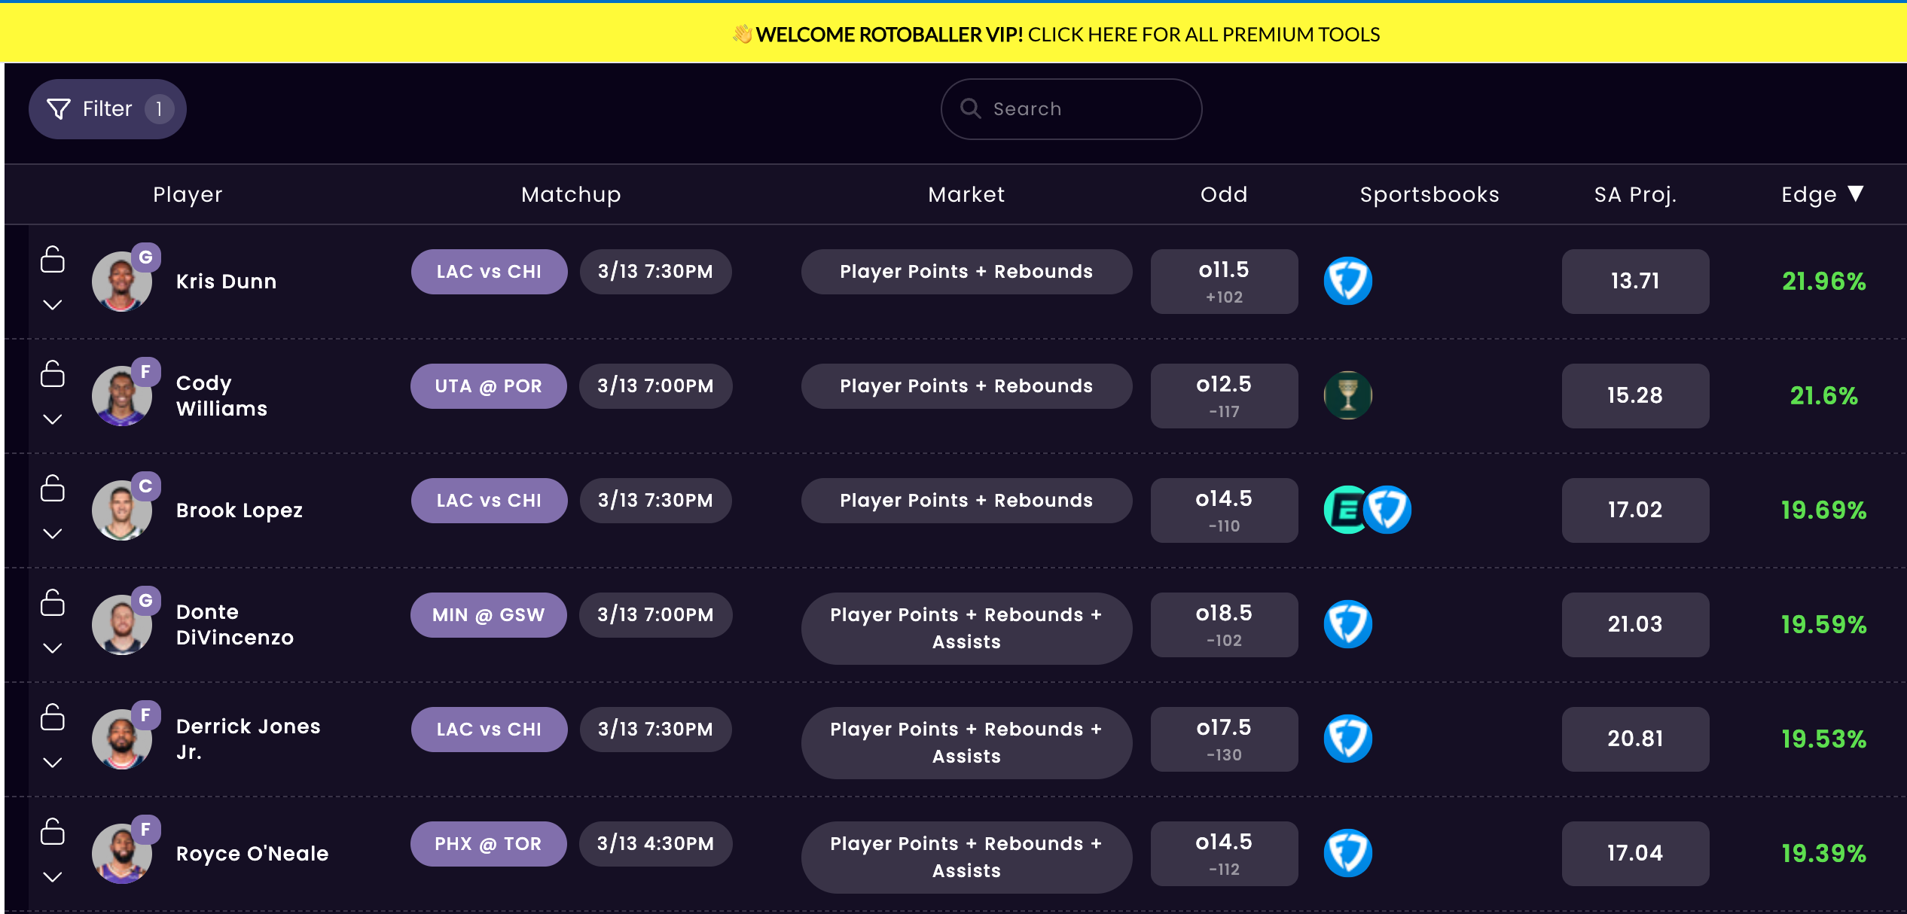Click the ESPN Bet icon for Brook Lopez

click(x=1344, y=510)
